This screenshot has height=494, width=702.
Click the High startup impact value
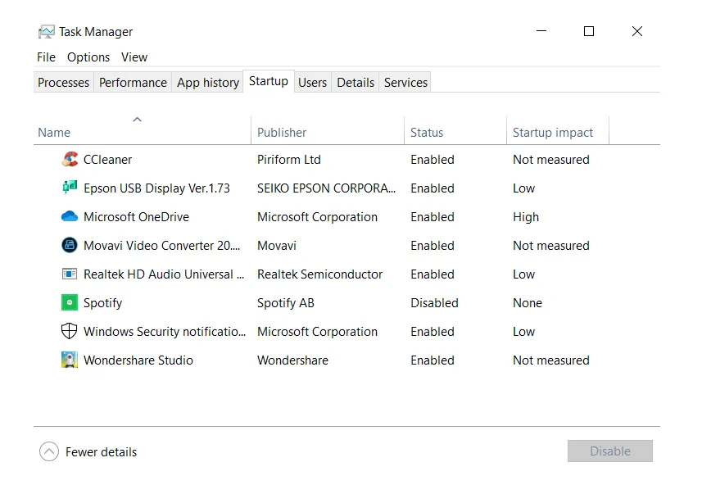point(526,217)
